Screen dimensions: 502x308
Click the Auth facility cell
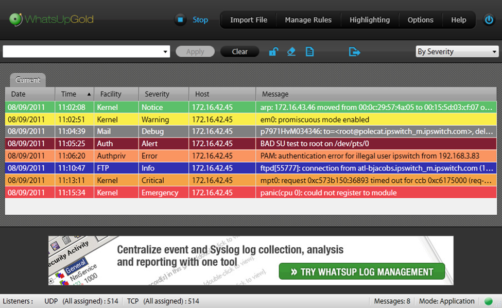click(x=116, y=143)
